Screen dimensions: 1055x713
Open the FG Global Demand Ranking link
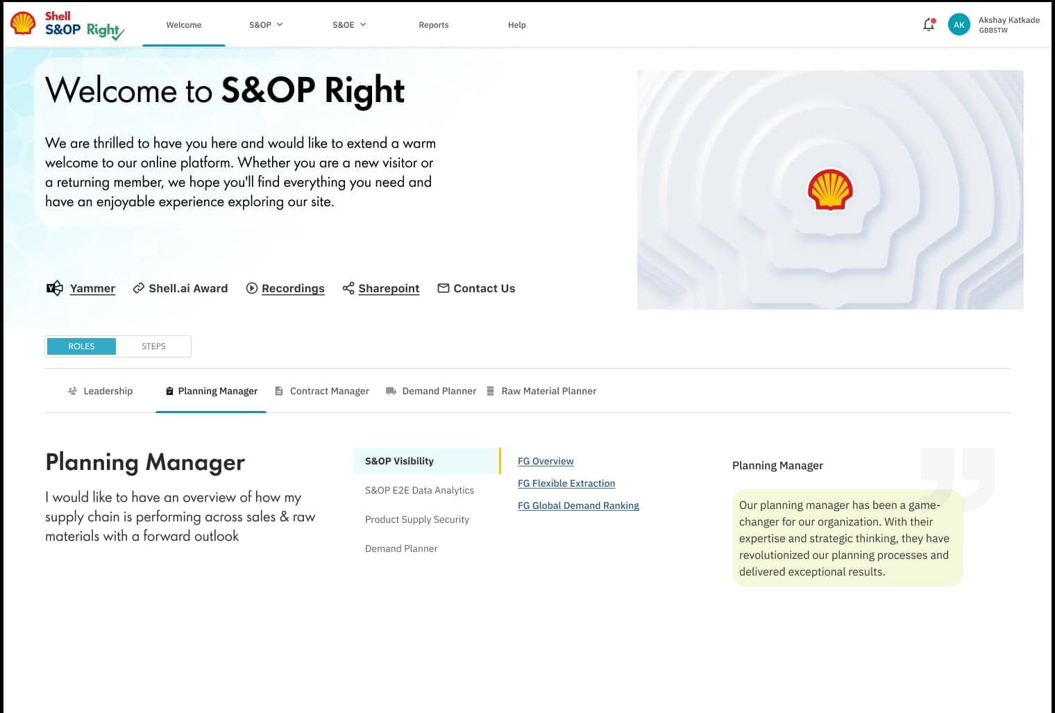[578, 505]
